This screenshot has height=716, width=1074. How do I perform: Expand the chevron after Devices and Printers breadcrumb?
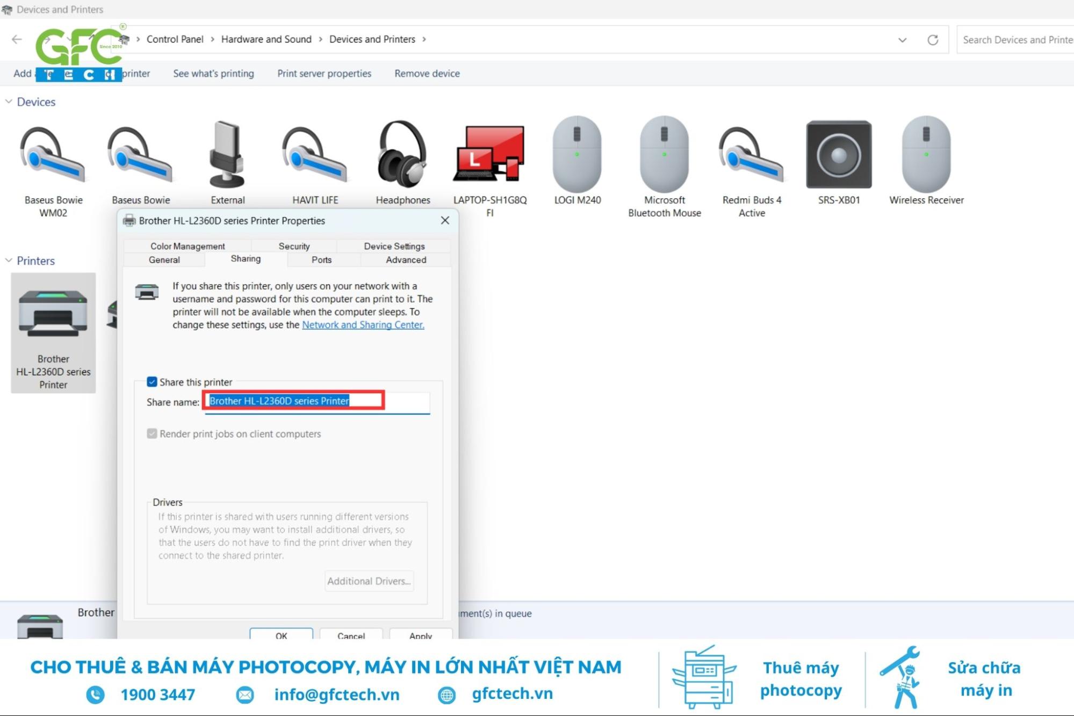click(x=424, y=39)
